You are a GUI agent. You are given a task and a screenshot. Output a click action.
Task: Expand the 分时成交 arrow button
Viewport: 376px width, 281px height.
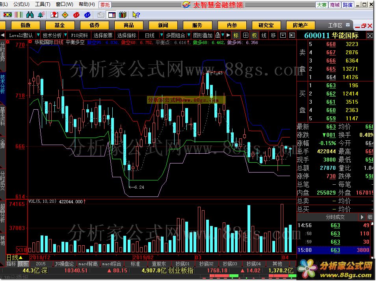coord(362,217)
